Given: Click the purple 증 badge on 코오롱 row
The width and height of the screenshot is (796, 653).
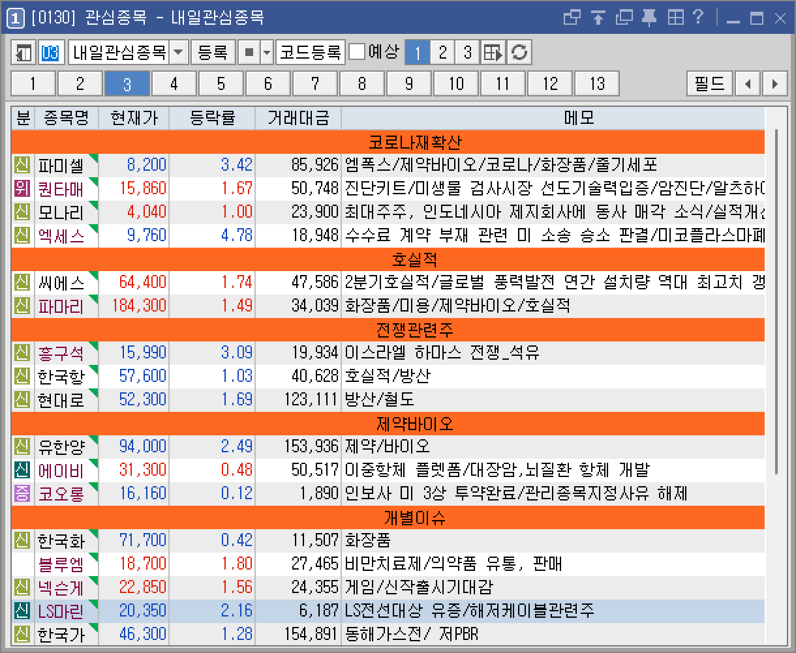Looking at the screenshot, I should 22,493.
